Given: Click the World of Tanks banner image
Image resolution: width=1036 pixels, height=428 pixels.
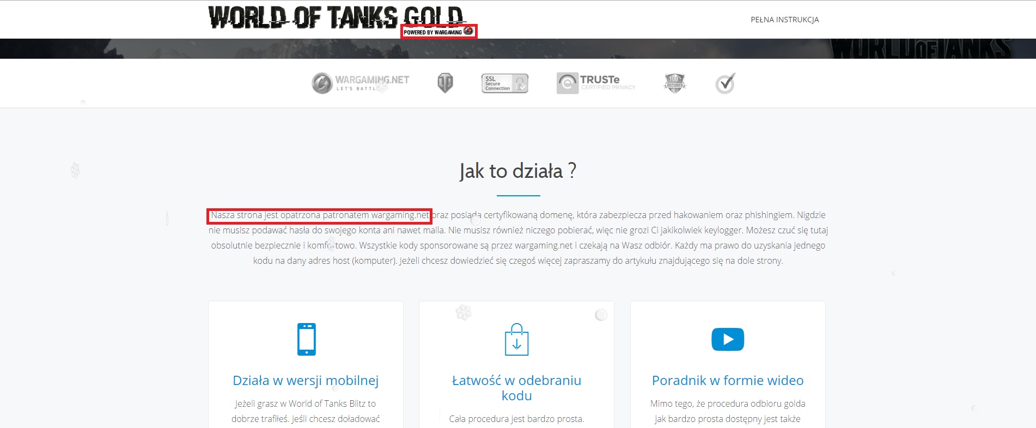Looking at the screenshot, I should [x=518, y=48].
